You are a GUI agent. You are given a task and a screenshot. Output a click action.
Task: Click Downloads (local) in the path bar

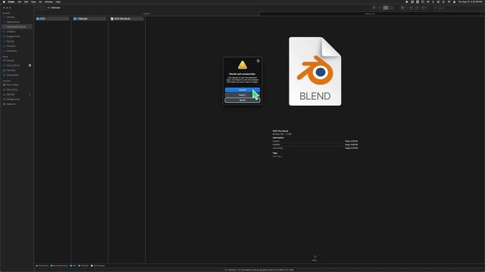[x=59, y=265]
